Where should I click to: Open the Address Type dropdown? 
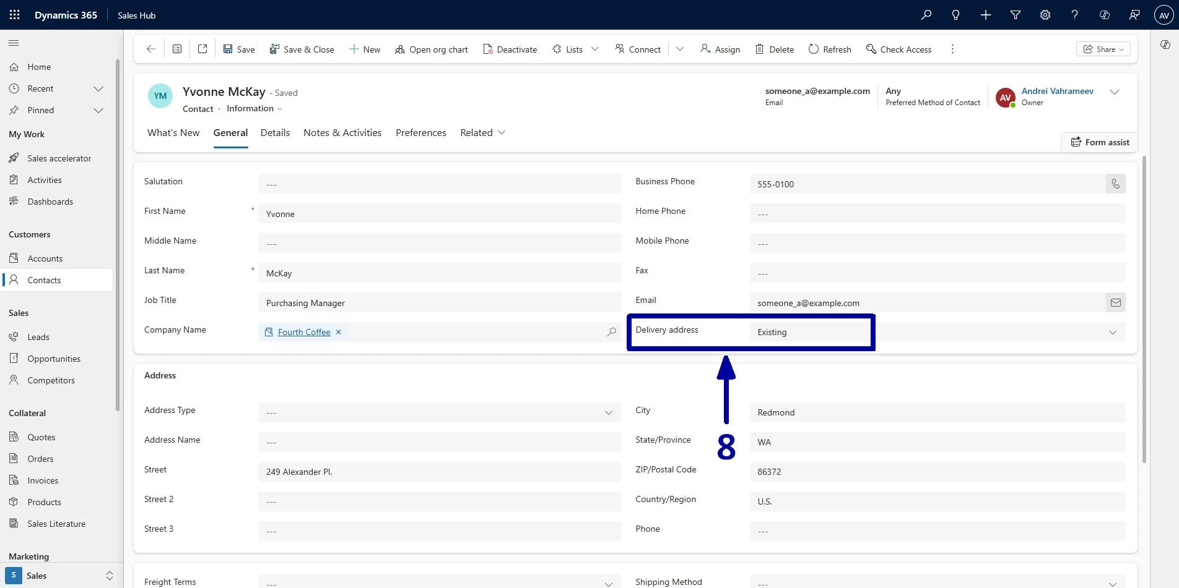[x=608, y=412]
